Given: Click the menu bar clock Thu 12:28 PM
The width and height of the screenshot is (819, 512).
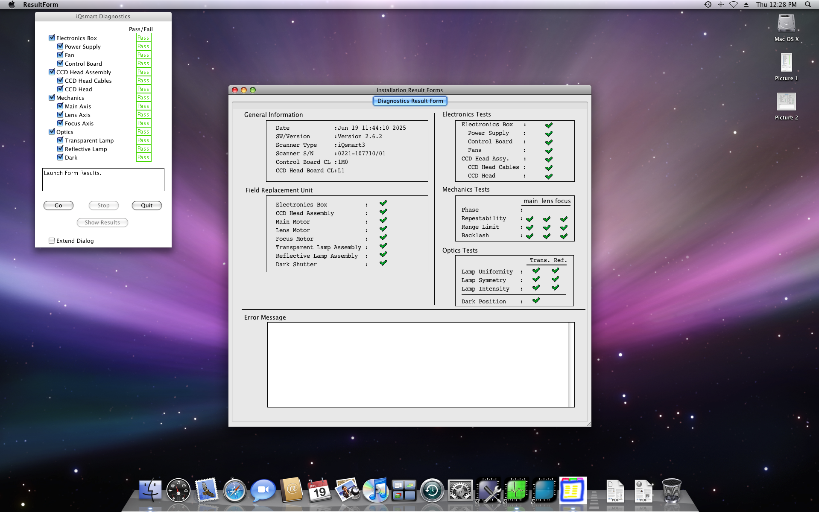Looking at the screenshot, I should click(776, 4).
